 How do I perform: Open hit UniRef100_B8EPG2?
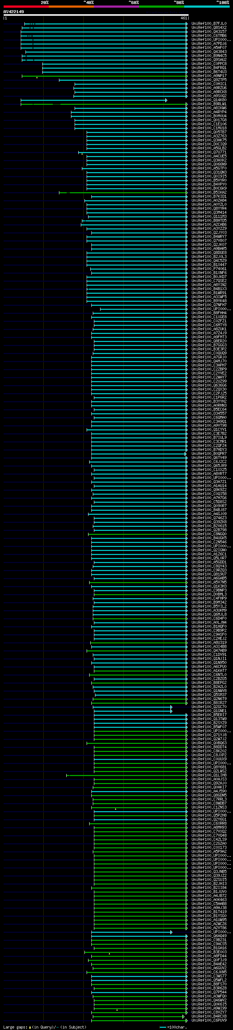click(209, 683)
